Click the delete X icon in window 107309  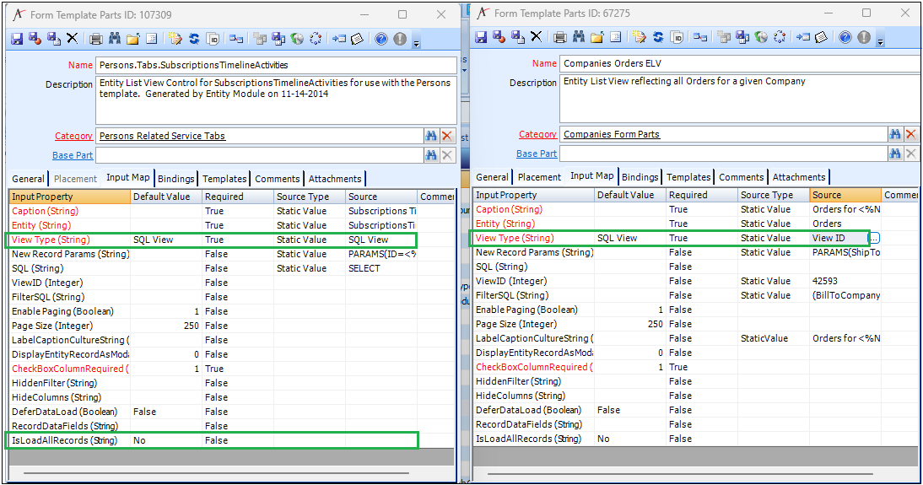point(72,39)
